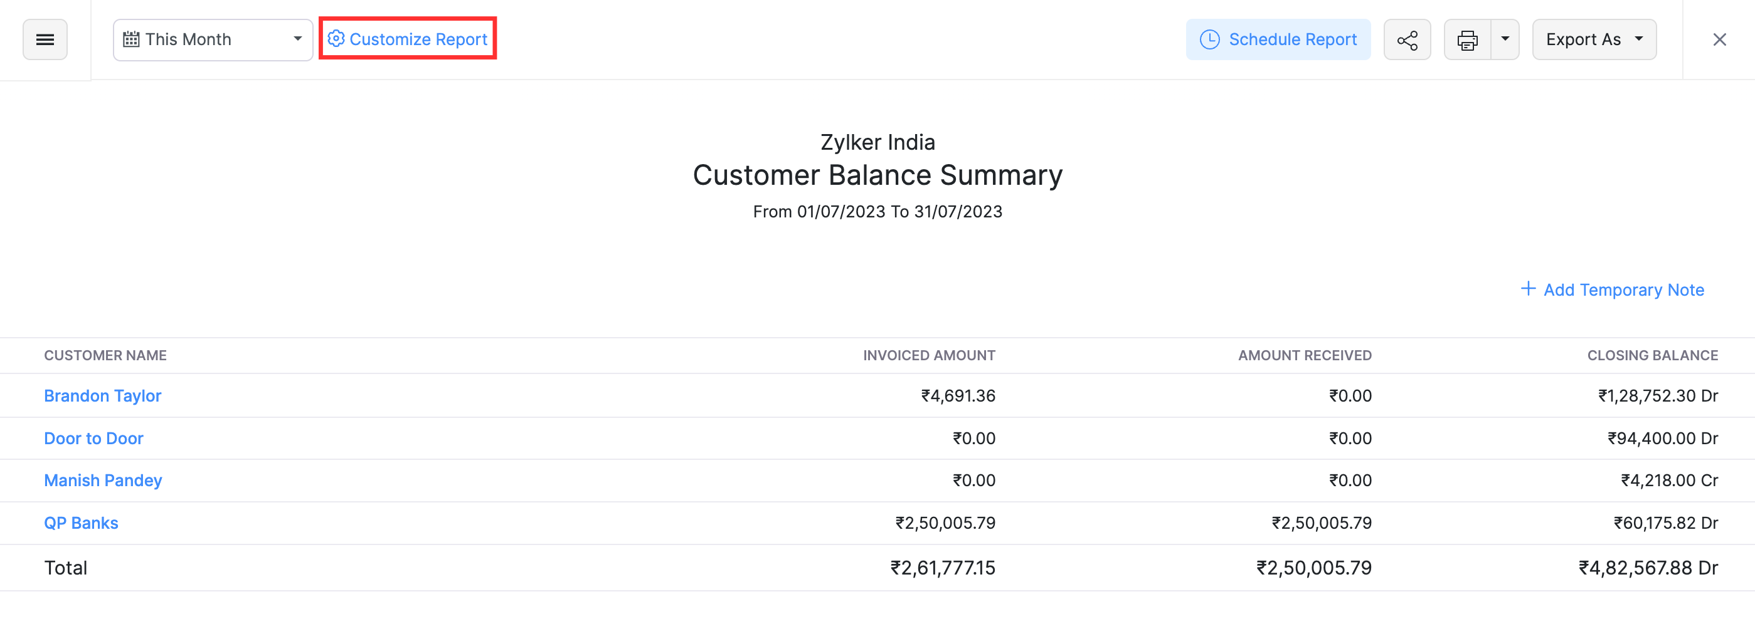Open Door to Door customer details
This screenshot has height=619, width=1755.
click(x=93, y=437)
